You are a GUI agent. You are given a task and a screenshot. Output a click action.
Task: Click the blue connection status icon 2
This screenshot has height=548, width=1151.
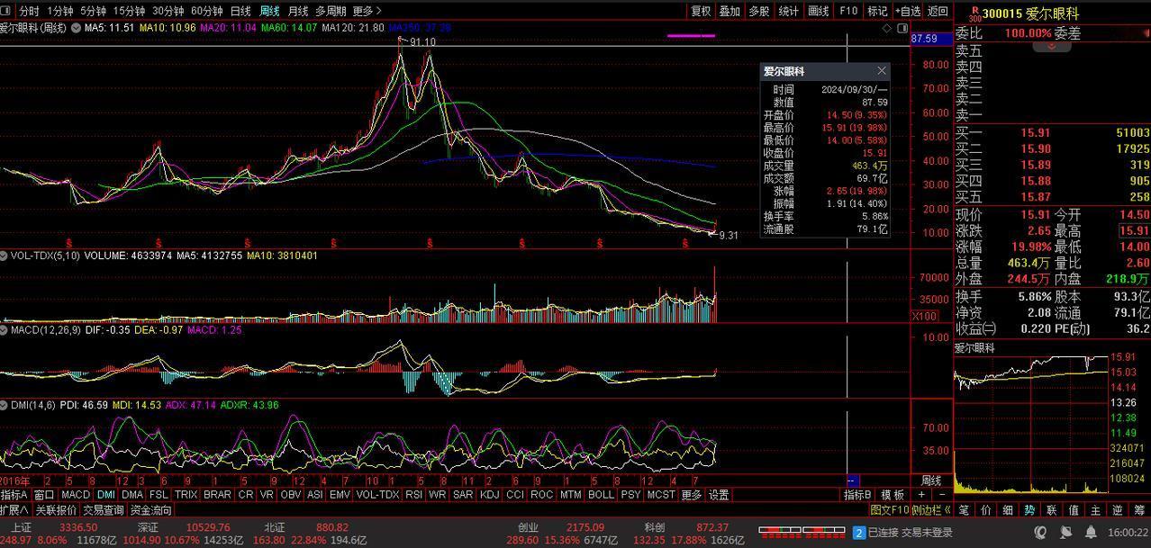tap(859, 533)
